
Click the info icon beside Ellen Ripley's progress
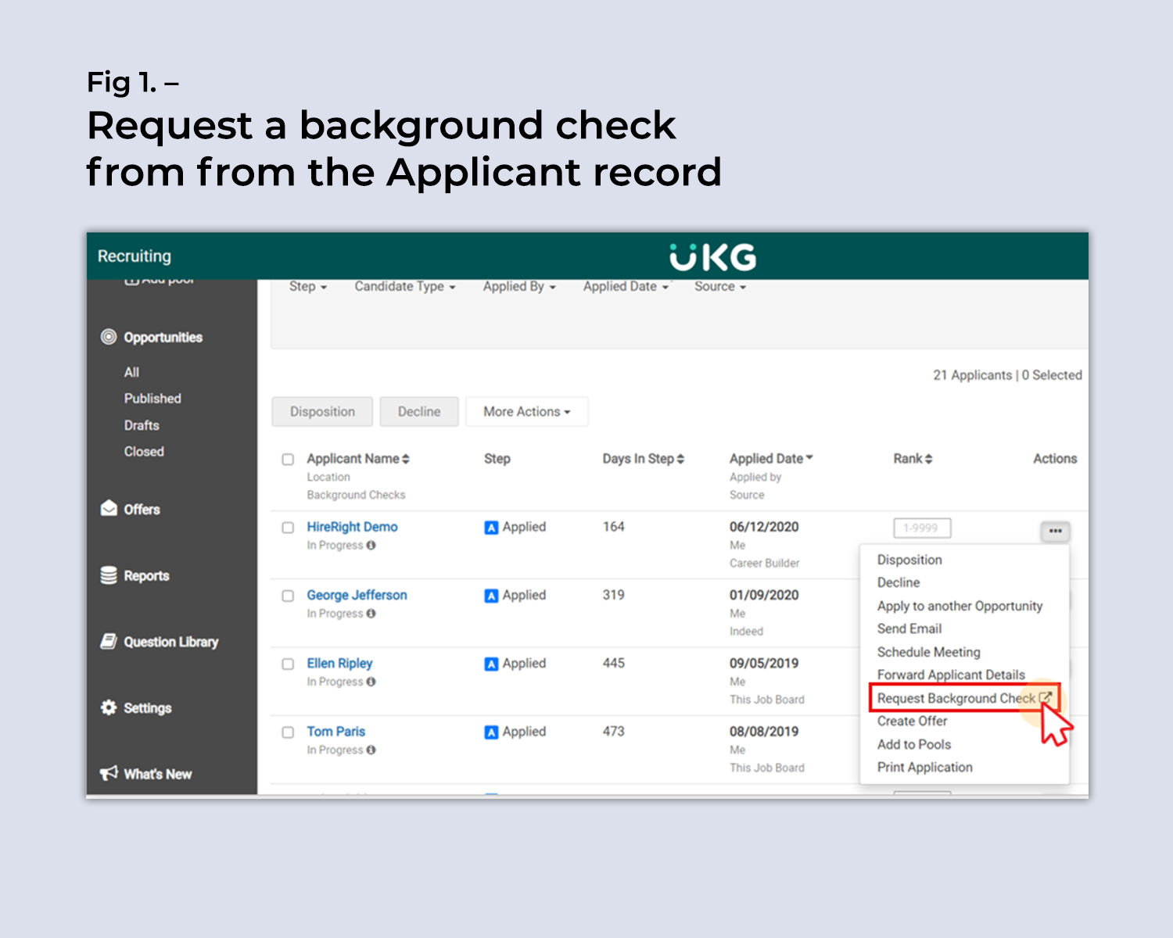tap(370, 682)
